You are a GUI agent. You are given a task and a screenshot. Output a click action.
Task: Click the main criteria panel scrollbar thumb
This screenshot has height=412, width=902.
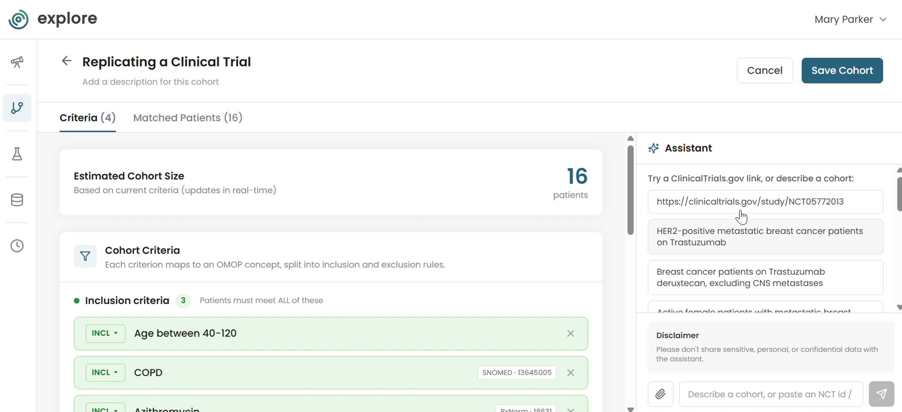[x=631, y=190]
